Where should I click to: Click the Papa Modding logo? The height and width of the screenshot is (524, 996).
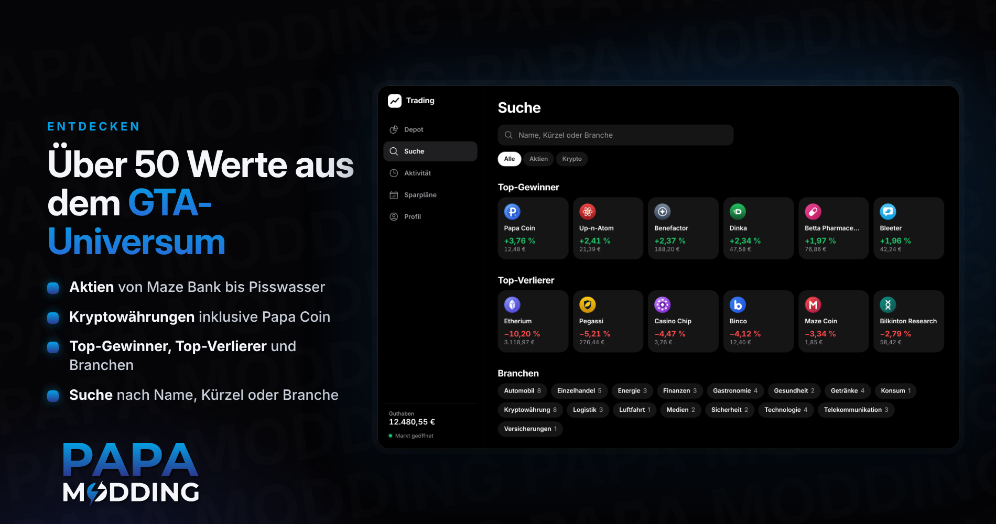131,474
